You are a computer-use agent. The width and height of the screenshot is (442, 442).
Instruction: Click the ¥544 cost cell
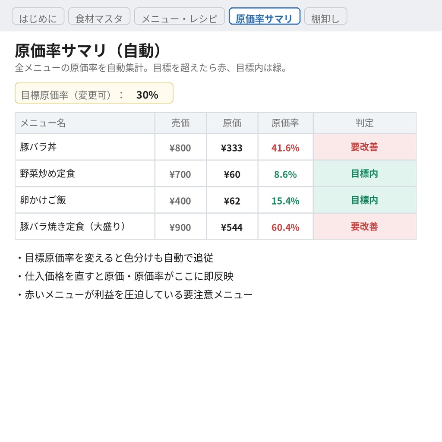tap(232, 227)
